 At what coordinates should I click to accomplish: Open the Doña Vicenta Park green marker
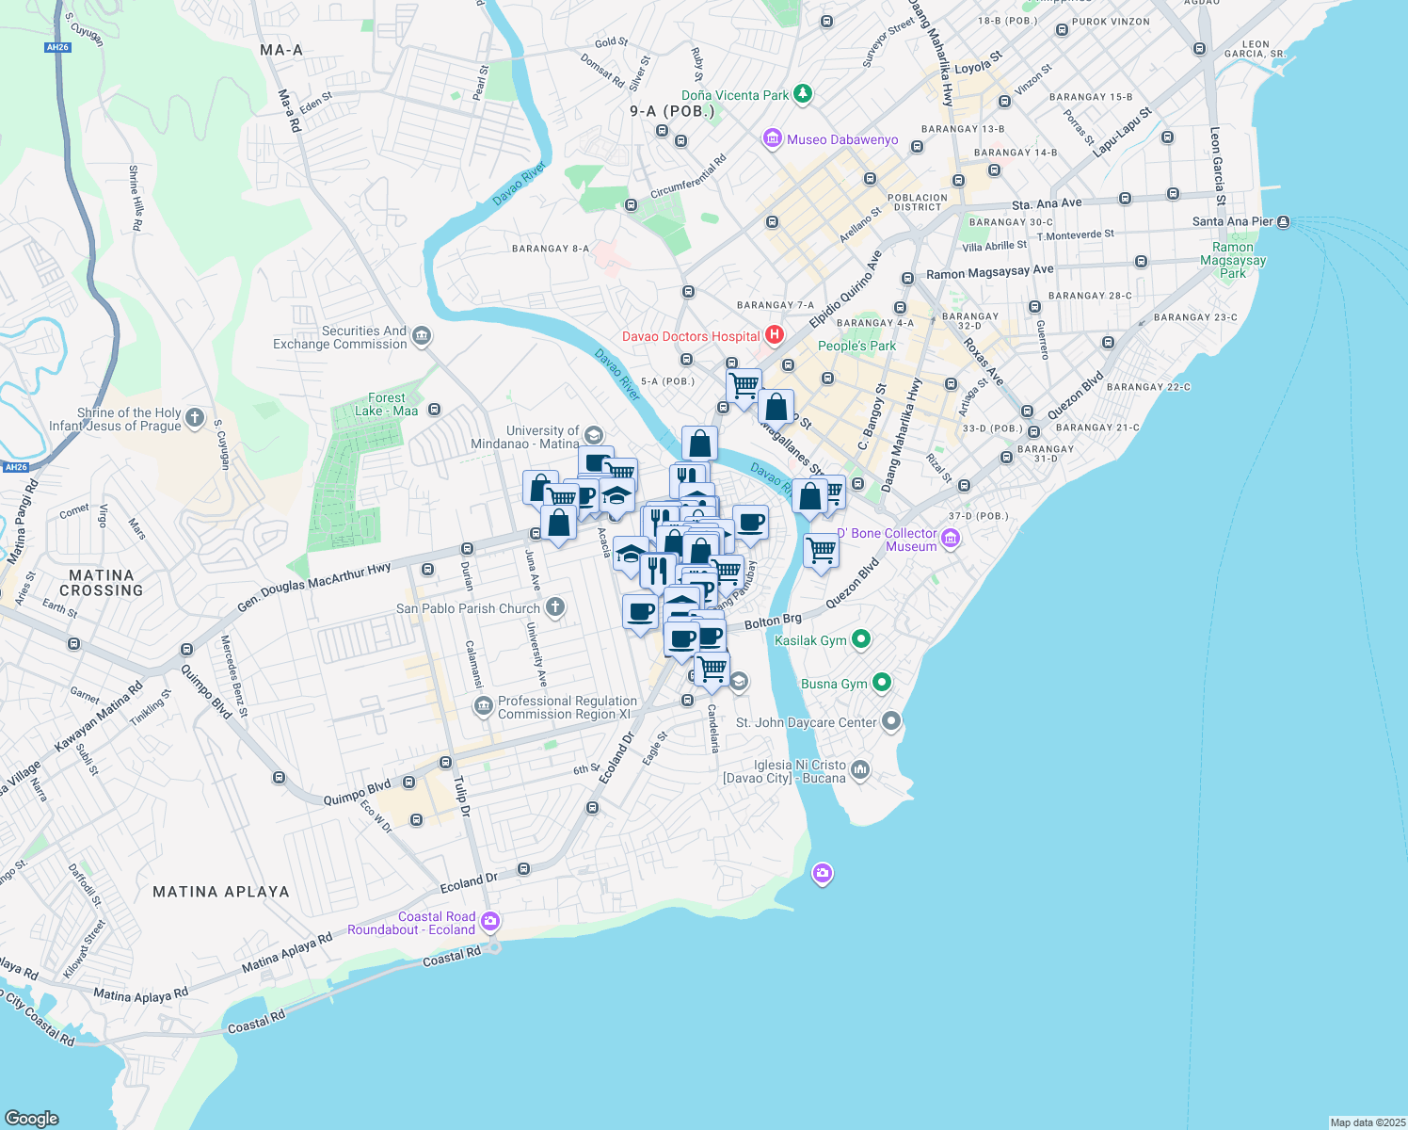coord(801,92)
